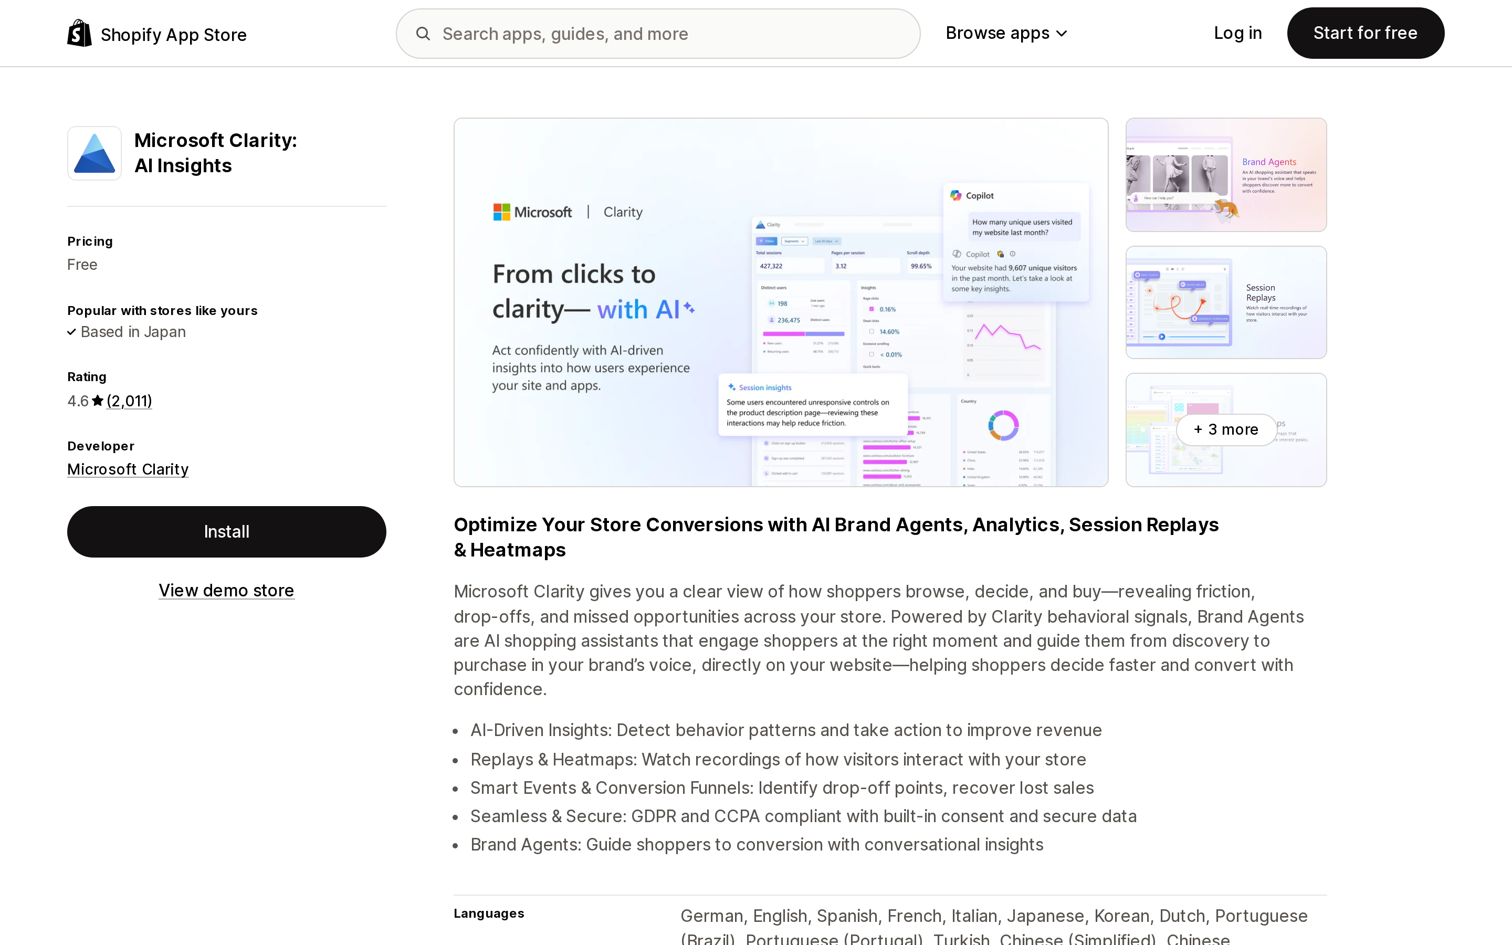This screenshot has height=945, width=1512.
Task: Click the Shopify bag logo icon
Action: click(x=79, y=33)
